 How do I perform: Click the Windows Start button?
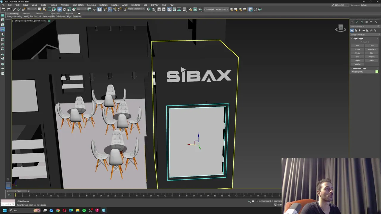click(4, 210)
